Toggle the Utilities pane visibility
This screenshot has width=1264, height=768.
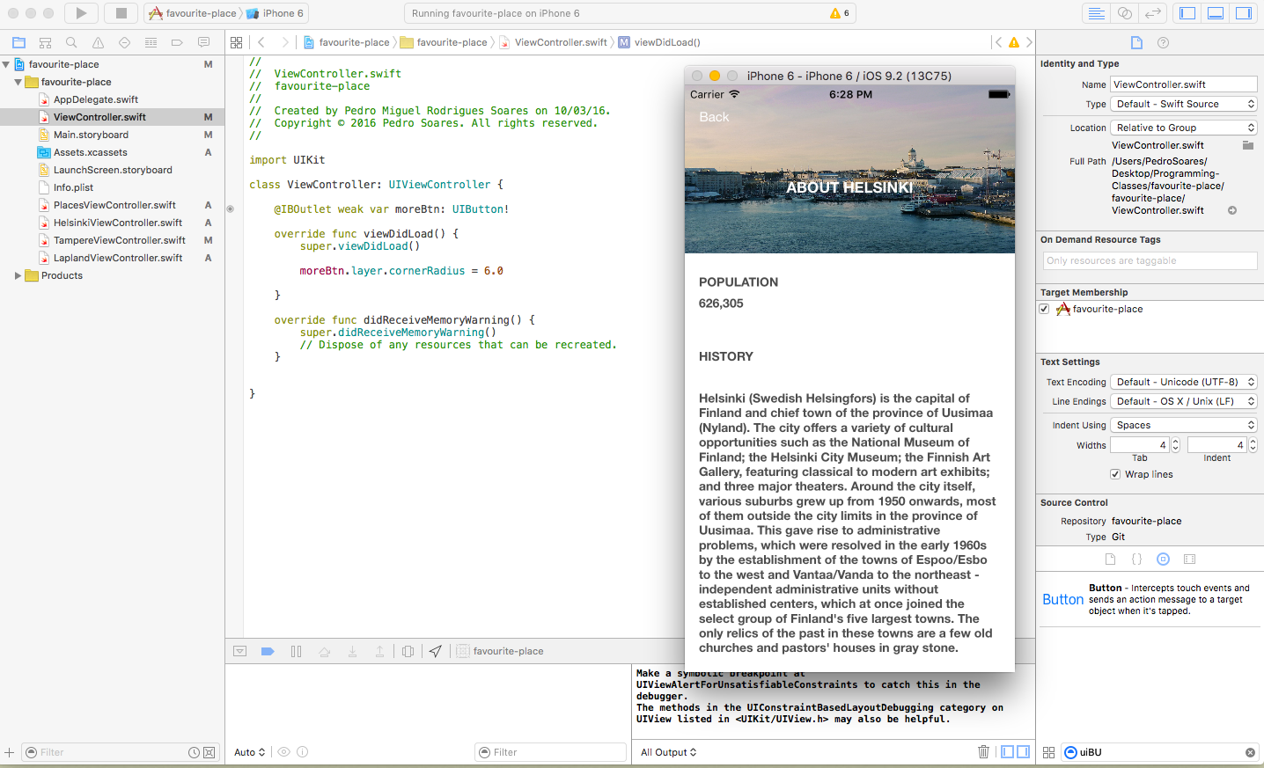click(1244, 13)
